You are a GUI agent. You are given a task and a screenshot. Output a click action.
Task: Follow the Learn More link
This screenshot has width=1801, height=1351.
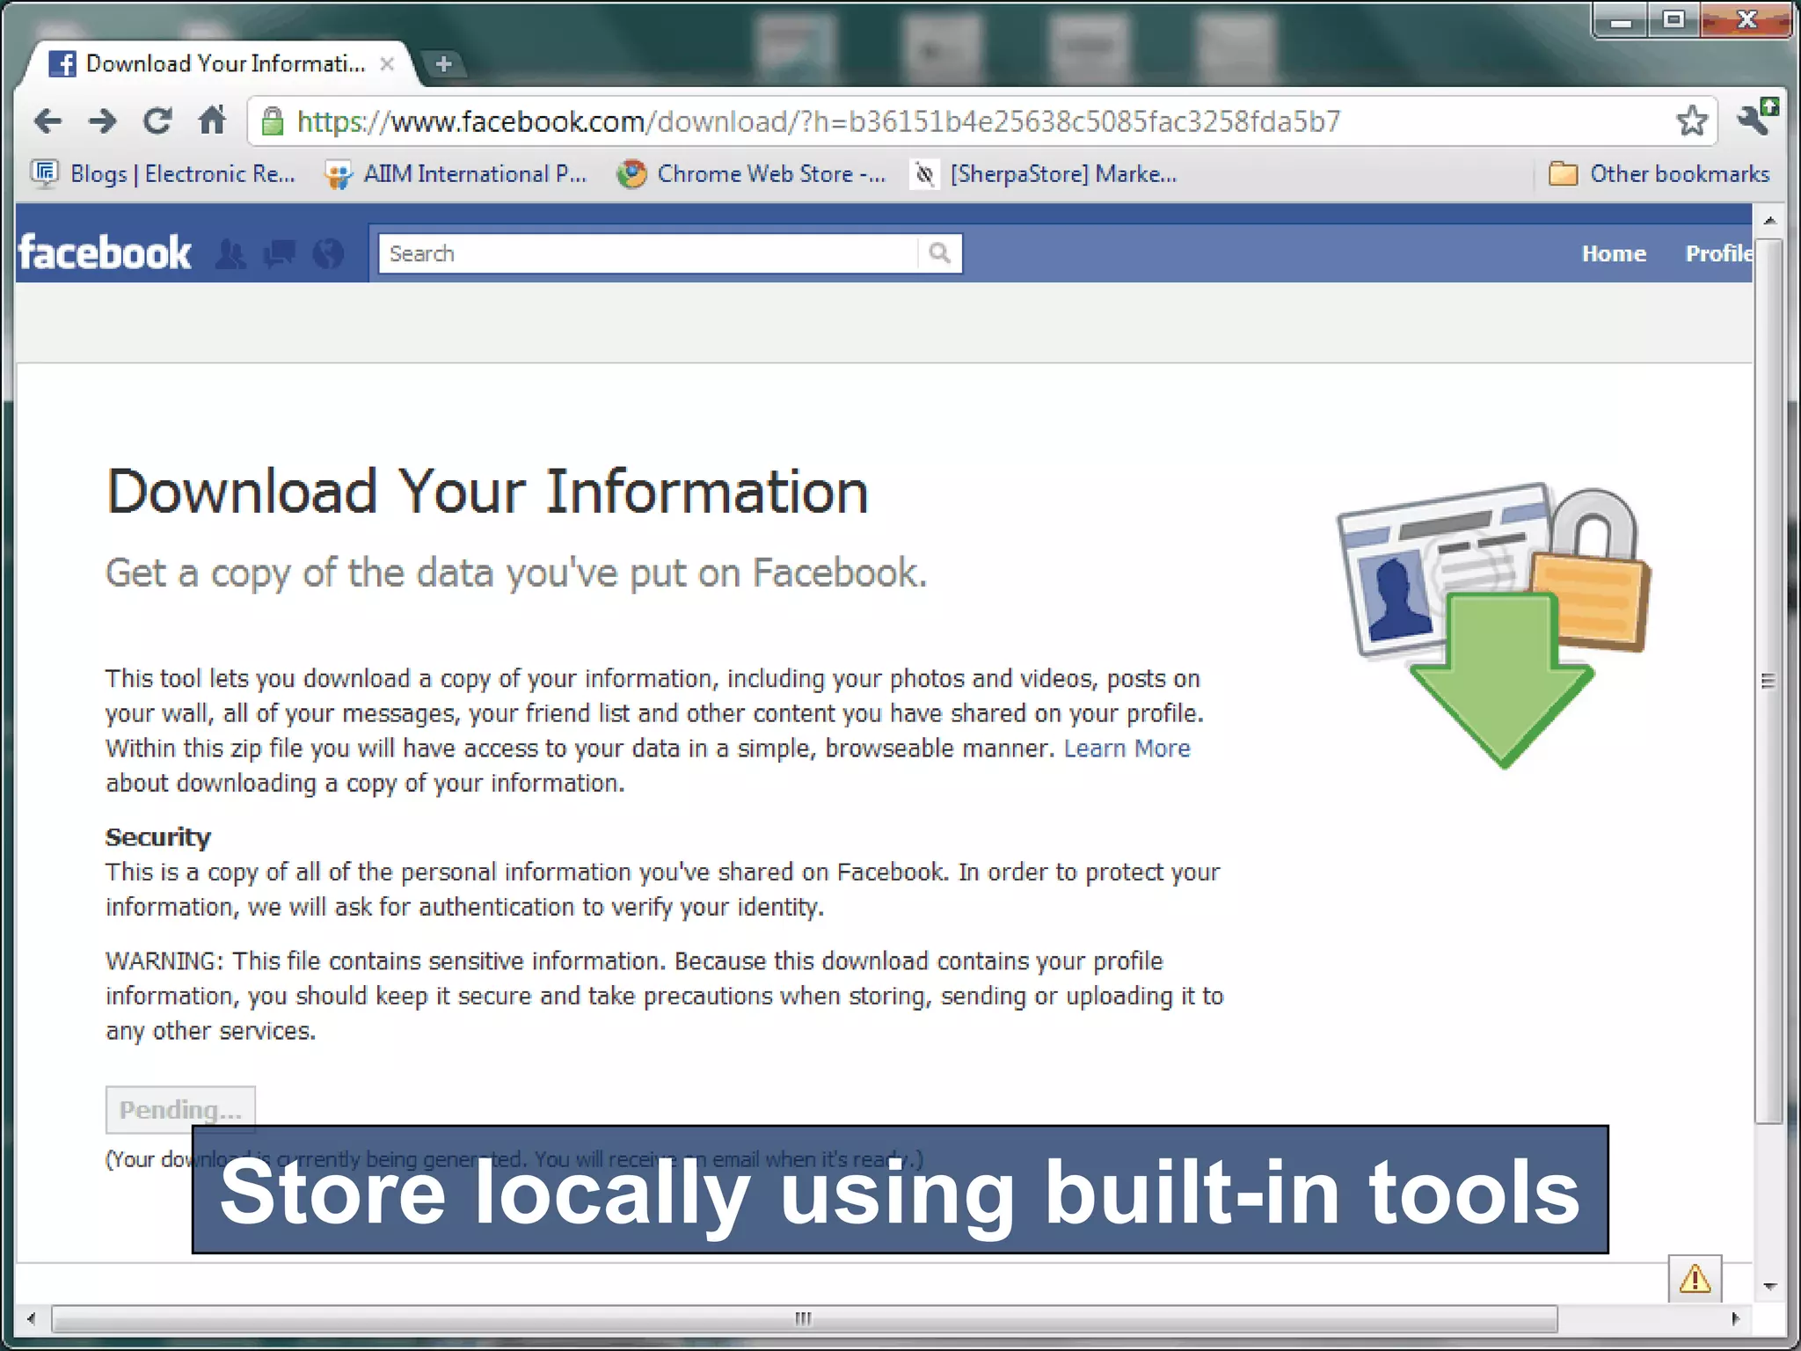tap(1127, 749)
